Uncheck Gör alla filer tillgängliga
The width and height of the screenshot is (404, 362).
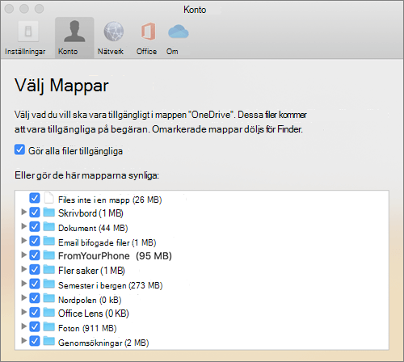tap(19, 149)
